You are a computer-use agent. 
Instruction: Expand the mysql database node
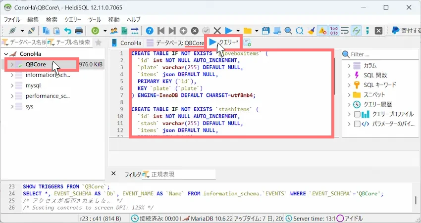tap(12, 86)
